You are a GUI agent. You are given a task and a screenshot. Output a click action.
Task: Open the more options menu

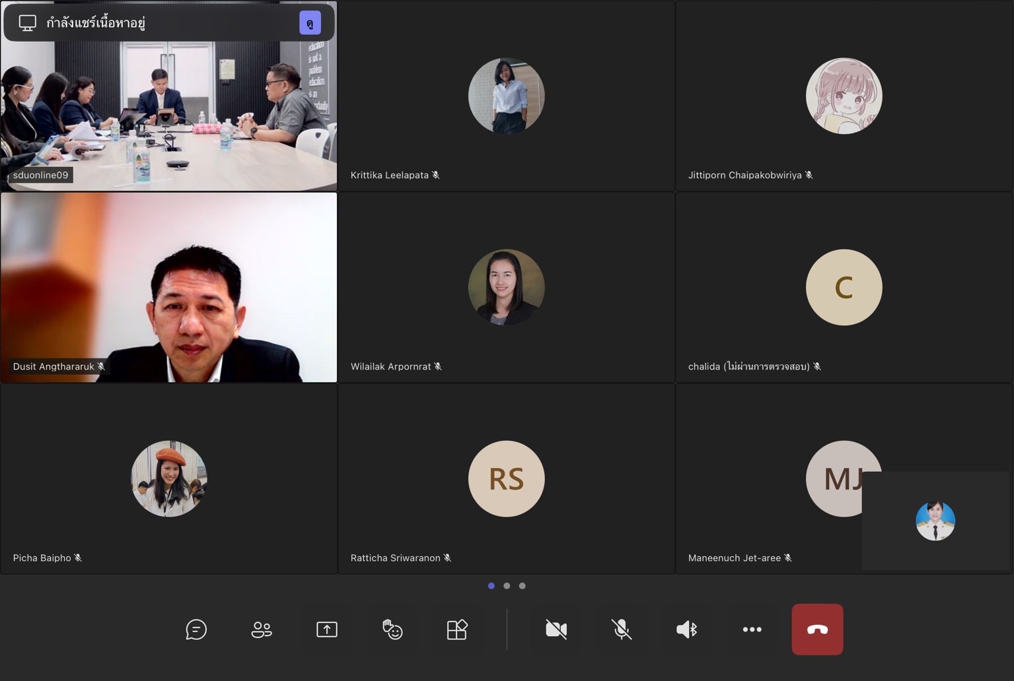pos(752,630)
